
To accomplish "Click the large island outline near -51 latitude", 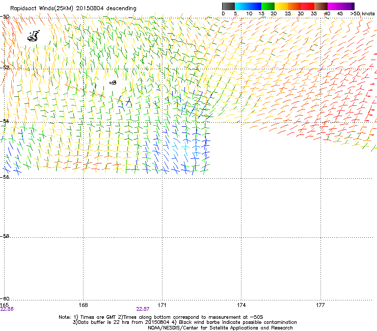I will coord(34,36).
